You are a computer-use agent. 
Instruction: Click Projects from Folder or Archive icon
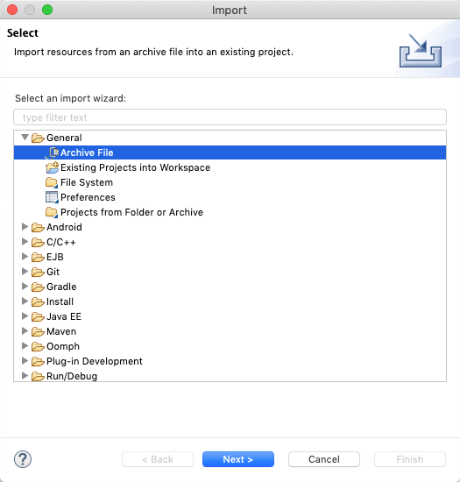52,212
